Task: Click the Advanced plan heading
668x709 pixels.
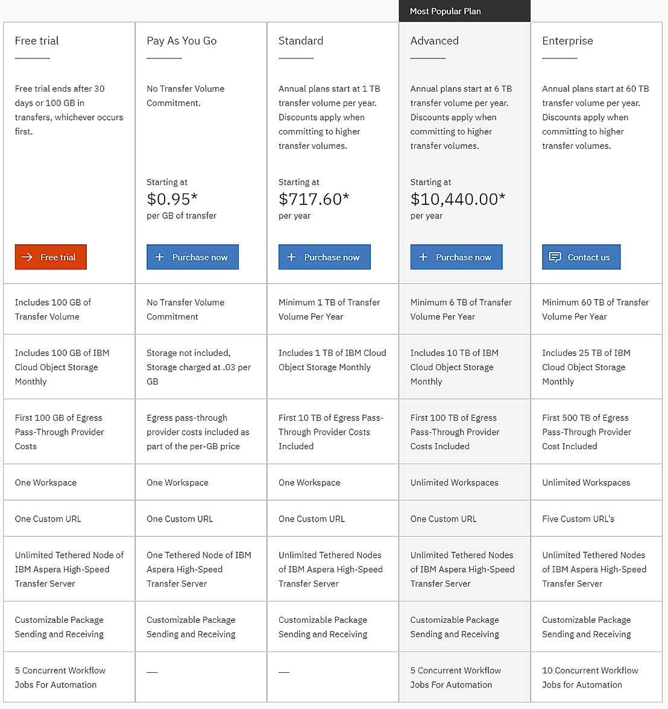Action: 434,41
